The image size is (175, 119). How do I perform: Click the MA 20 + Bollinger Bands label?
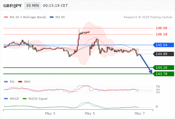tap(28, 17)
